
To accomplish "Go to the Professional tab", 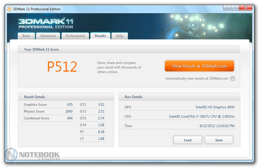I will click(75, 36).
